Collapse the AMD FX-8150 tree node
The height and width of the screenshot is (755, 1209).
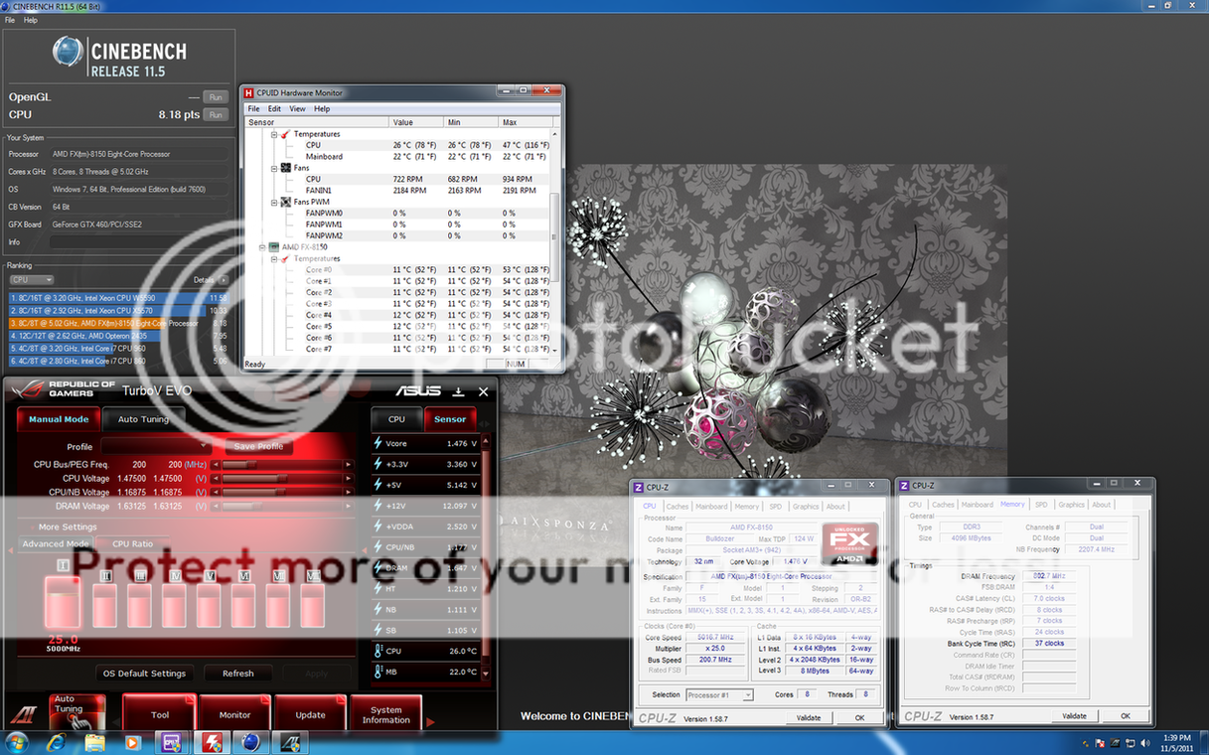coord(262,246)
